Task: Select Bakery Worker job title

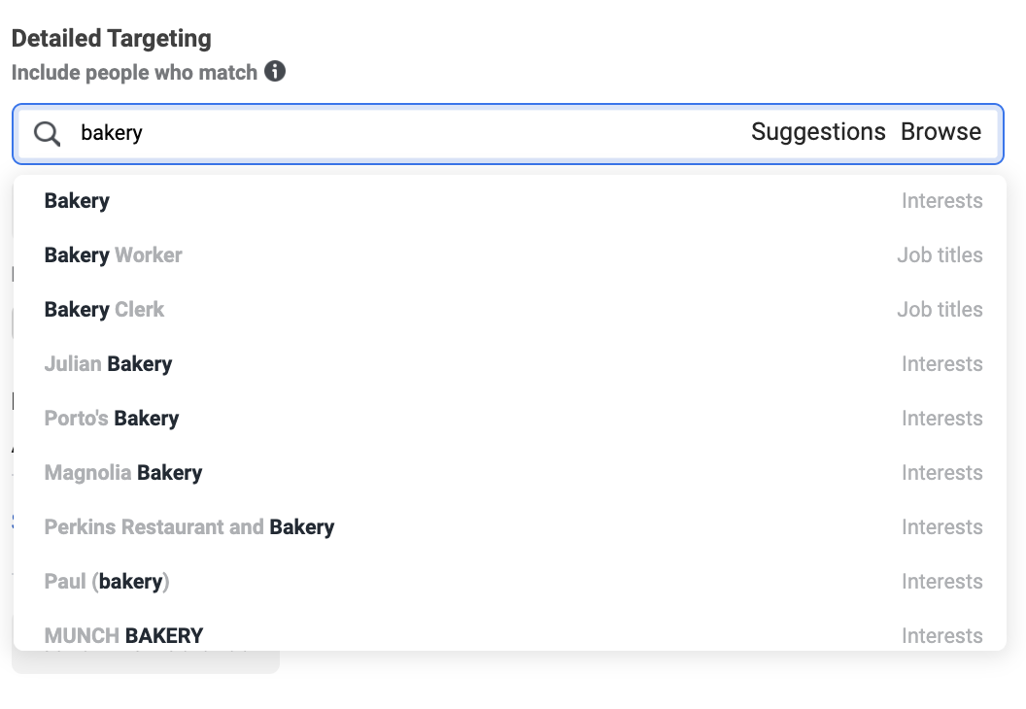Action: pyautogui.click(x=113, y=255)
